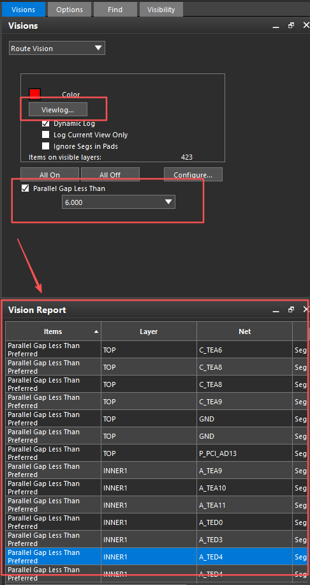Enable Ignore Segs in Pads
The image size is (310, 585).
point(46,146)
